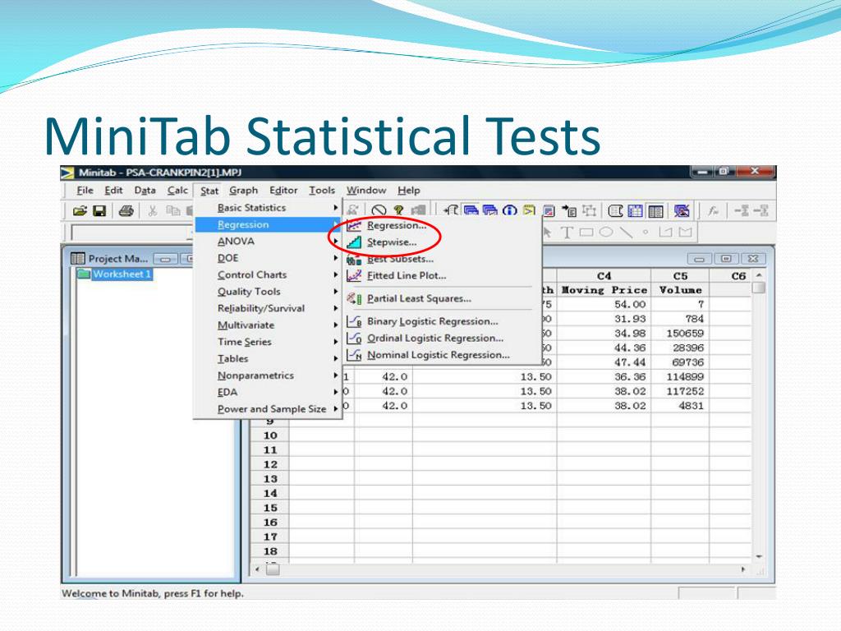Screen dimensions: 841x631
Task: Open the Edit menu
Action: point(113,190)
